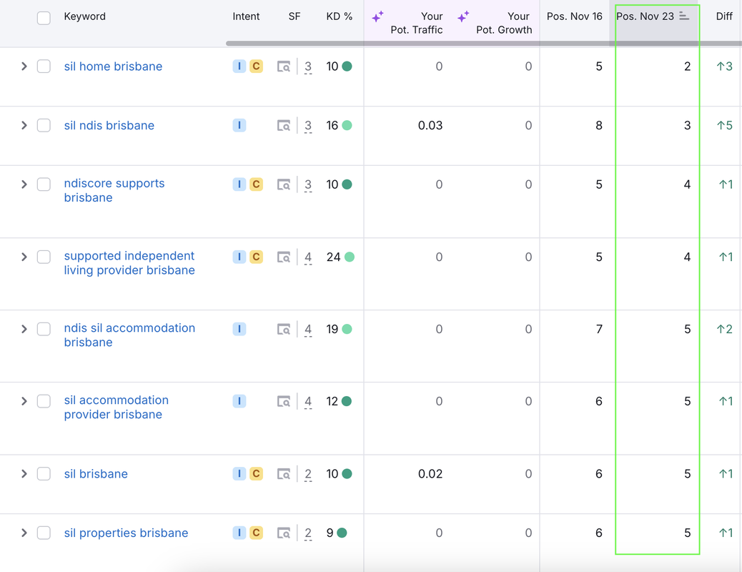Expand the sil ndis brisbane row

coord(24,125)
